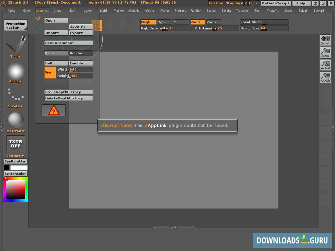Expand the Material dropdown label
Viewport: 335px width, 251px height.
point(16,131)
